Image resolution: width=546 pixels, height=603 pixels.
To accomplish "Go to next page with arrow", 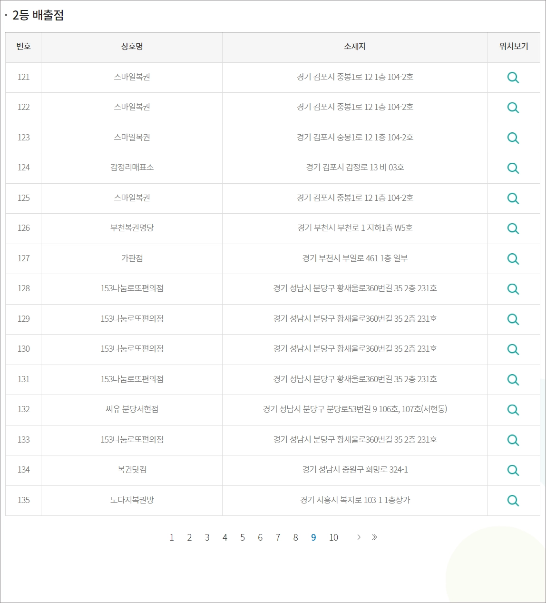I will tap(359, 537).
